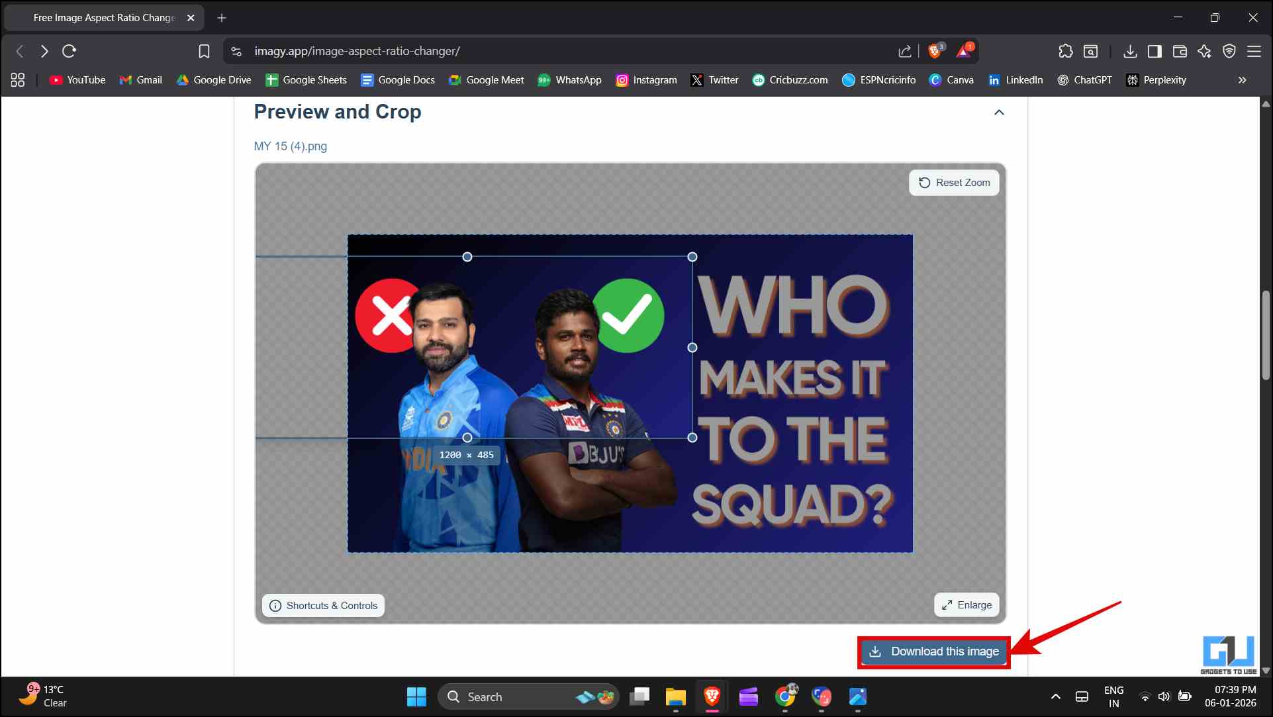The height and width of the screenshot is (717, 1273).
Task: Open the browser hamburger menu
Action: (x=1254, y=51)
